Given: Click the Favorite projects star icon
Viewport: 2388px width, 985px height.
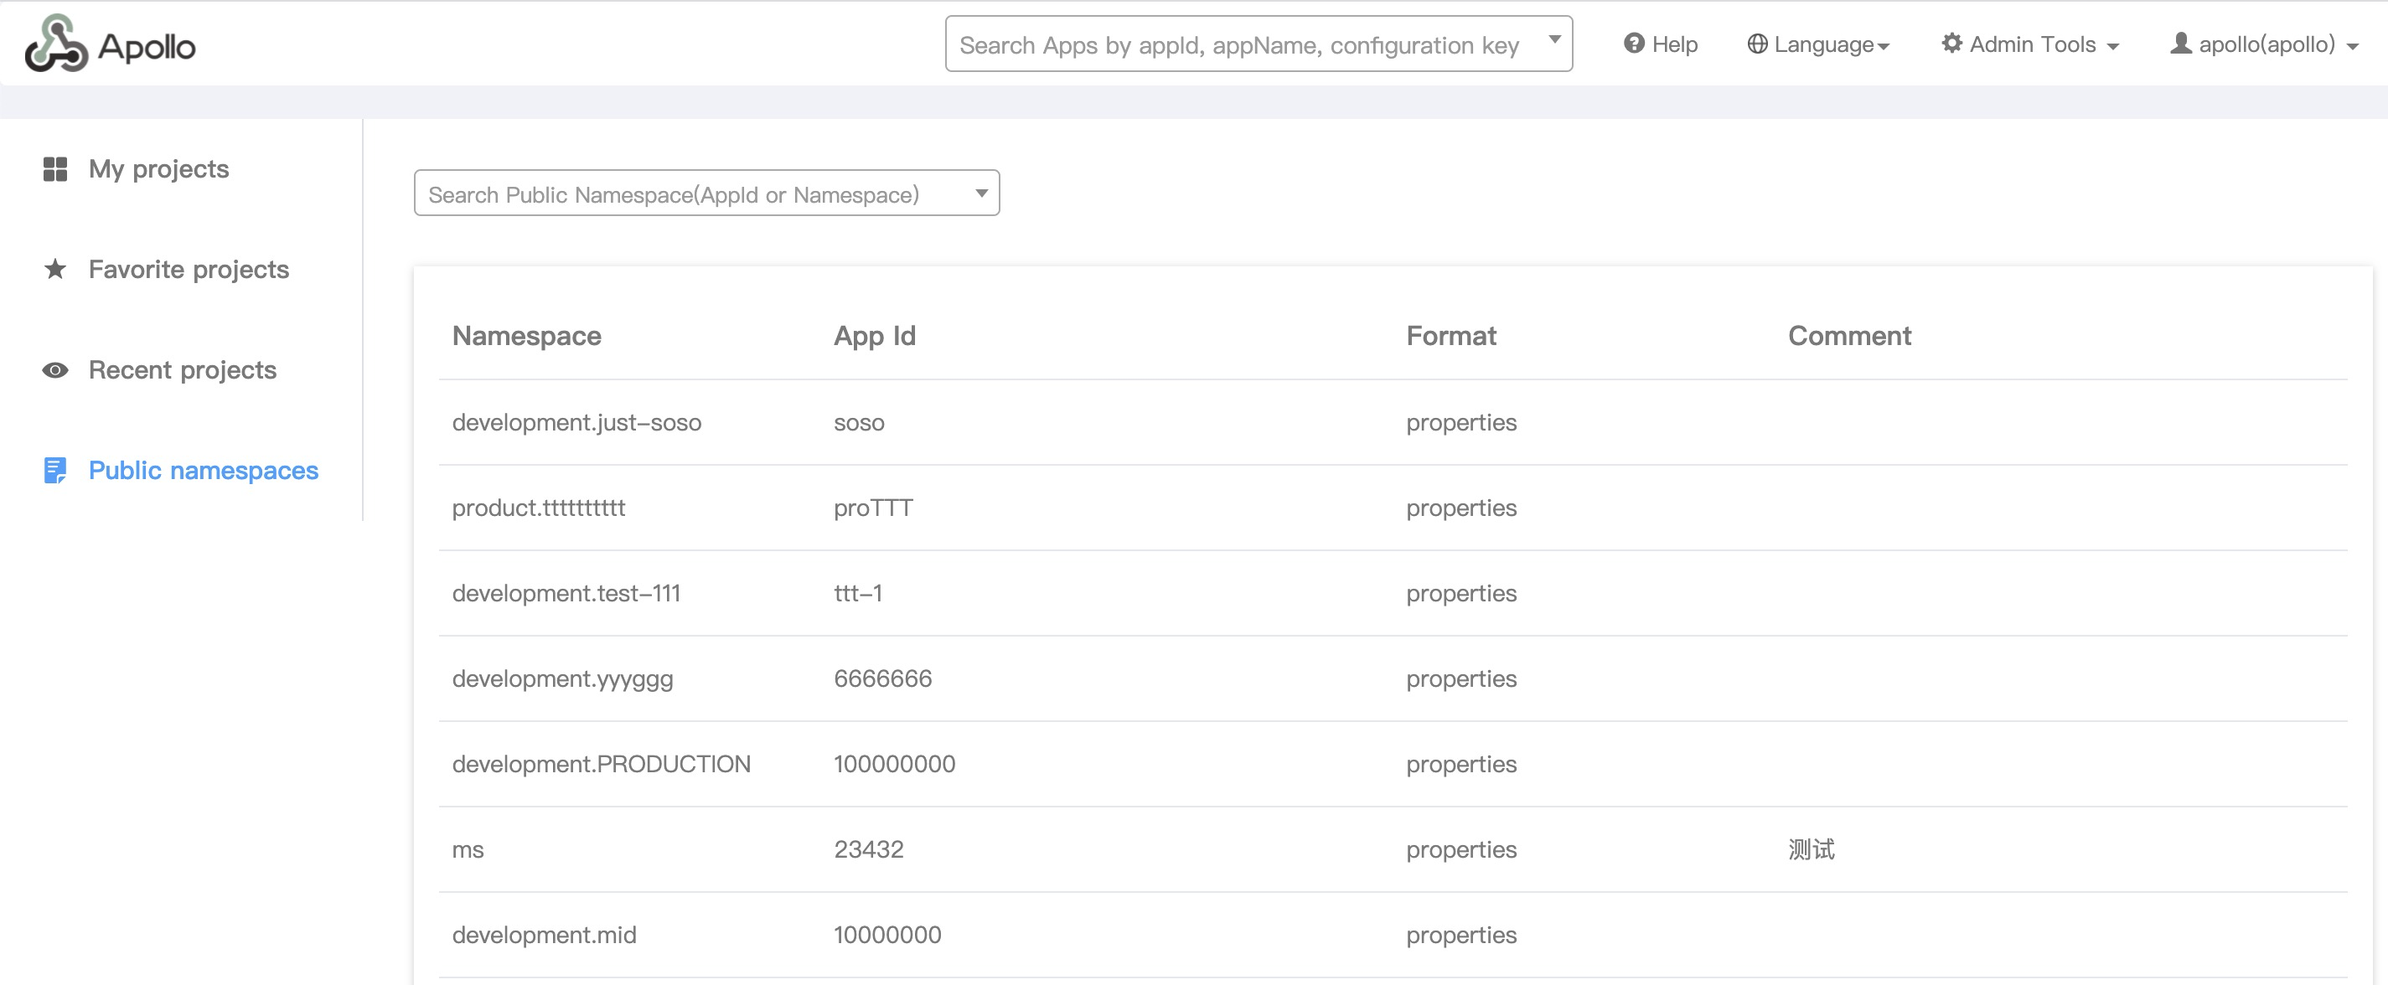Looking at the screenshot, I should [54, 269].
